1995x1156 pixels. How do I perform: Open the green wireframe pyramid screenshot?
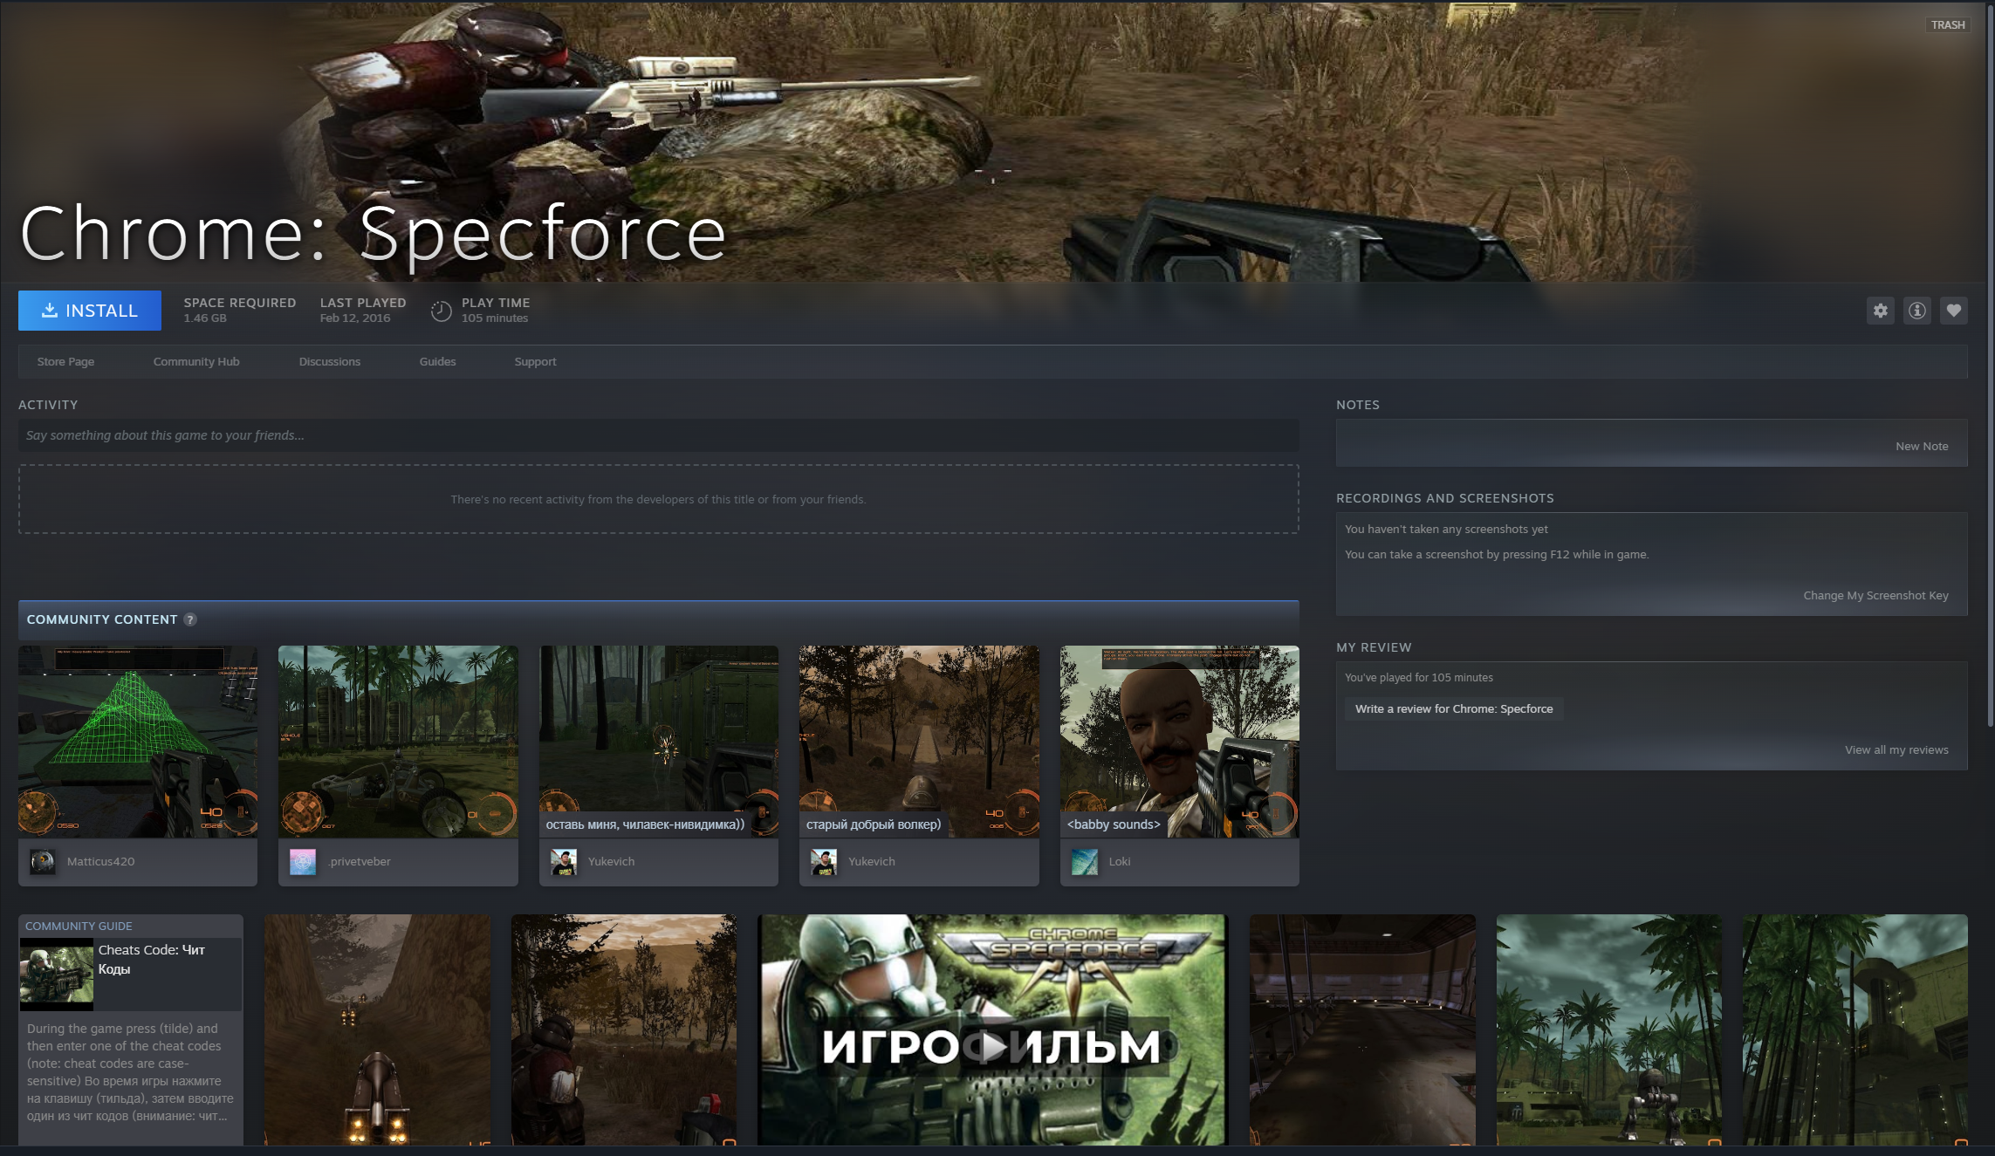pyautogui.click(x=138, y=742)
